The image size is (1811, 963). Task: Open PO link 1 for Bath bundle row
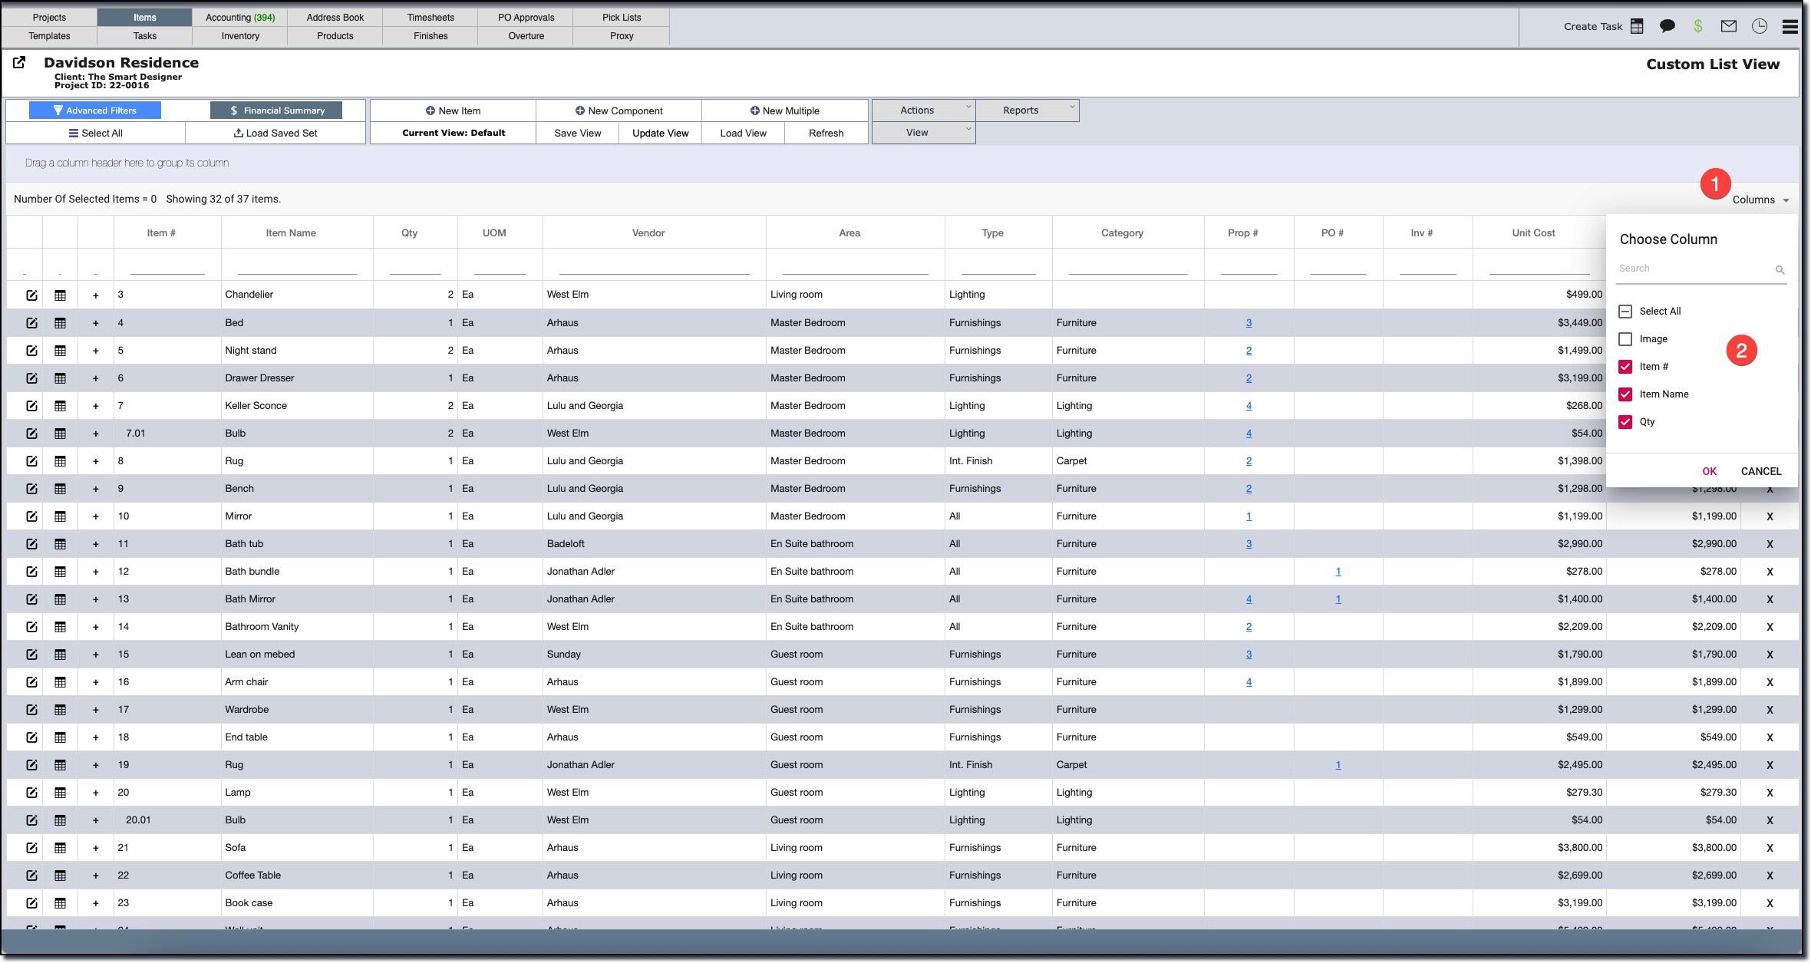1338,572
